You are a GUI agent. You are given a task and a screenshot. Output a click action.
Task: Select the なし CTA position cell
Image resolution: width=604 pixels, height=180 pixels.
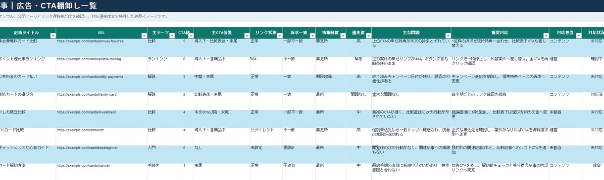[x=222, y=154]
